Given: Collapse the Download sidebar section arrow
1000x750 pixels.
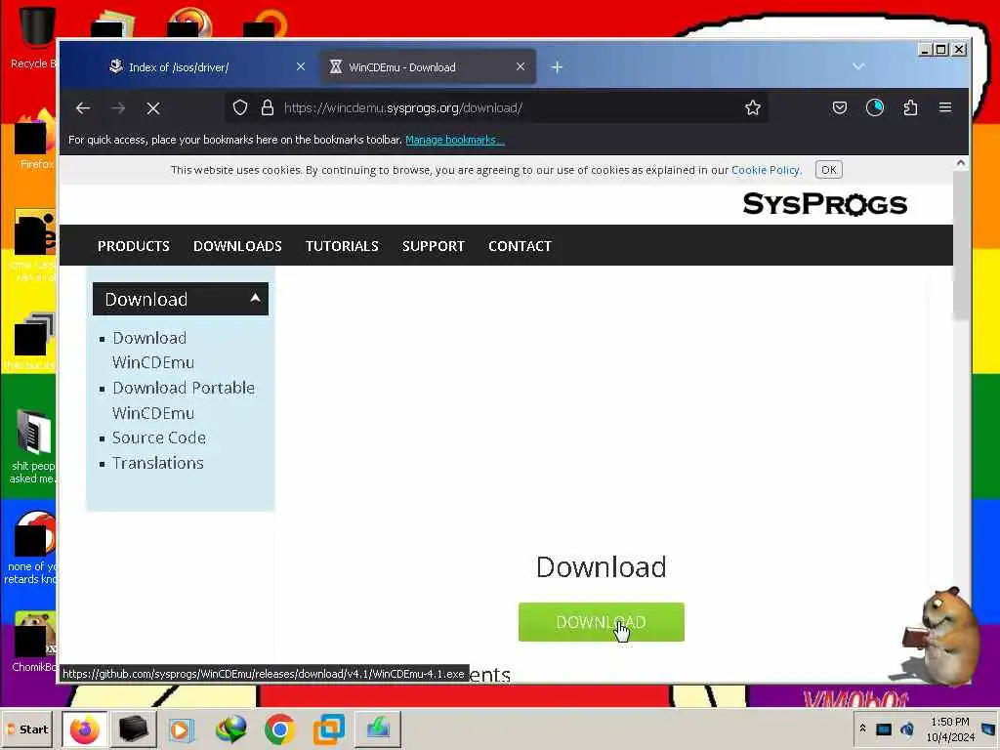Looking at the screenshot, I should 255,299.
